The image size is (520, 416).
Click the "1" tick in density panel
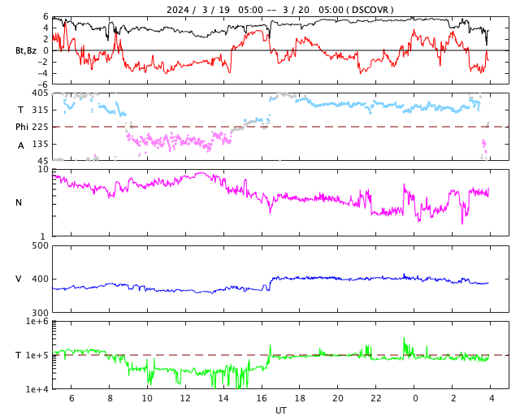tap(43, 236)
